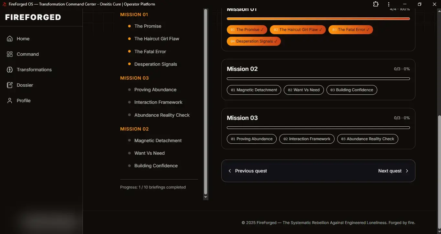
Task: Select 'Magnetic Detachment' in the briefing list
Action: click(x=158, y=141)
